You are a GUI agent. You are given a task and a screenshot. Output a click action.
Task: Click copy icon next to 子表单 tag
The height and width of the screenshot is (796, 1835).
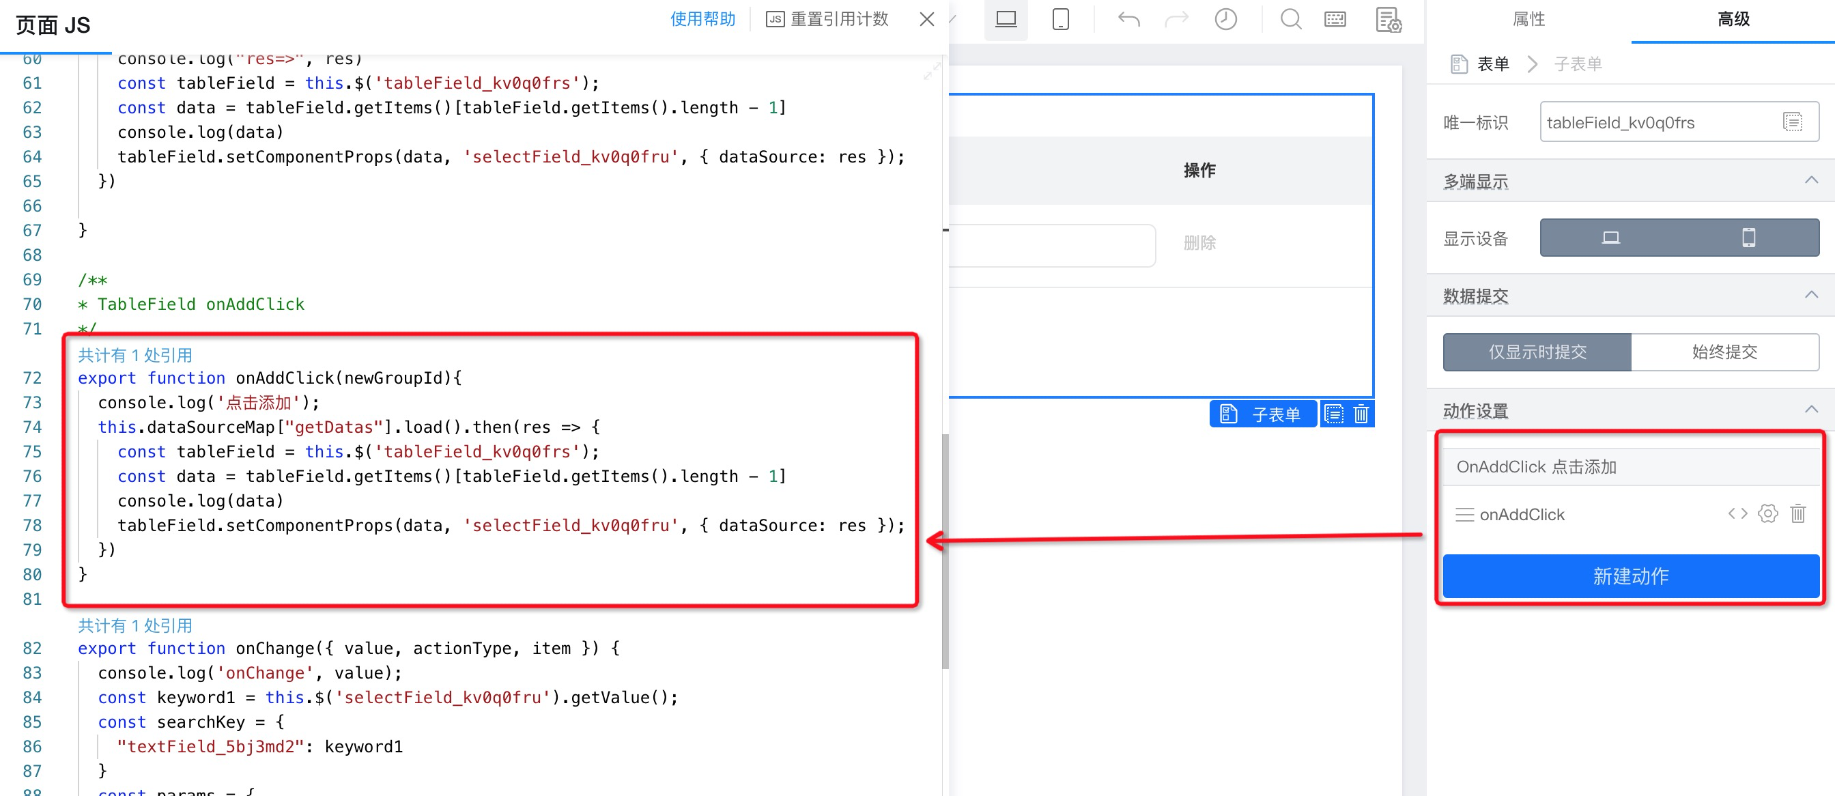click(x=1333, y=414)
